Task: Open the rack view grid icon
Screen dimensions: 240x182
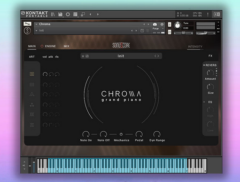Action: coord(75,15)
